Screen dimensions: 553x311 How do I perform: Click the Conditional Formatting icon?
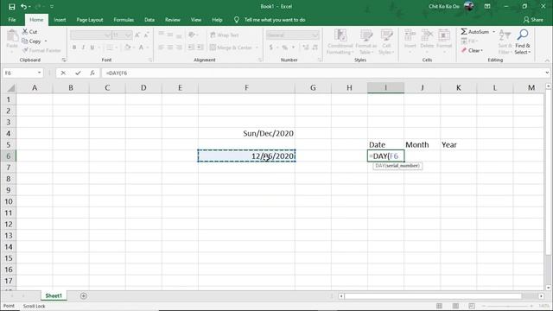point(340,35)
